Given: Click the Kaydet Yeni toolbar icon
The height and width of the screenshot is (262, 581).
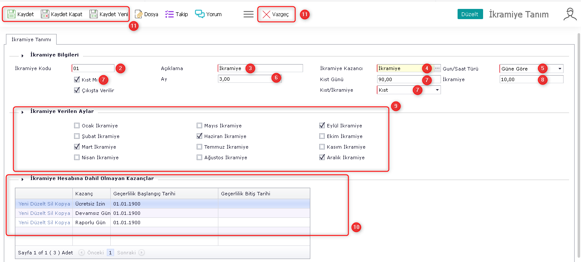Looking at the screenshot, I should coord(94,14).
